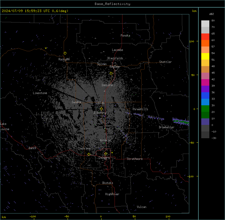225x220 pixels.
Task: Select the yellow 54 dBZ legend color
Action: pyautogui.click(x=205, y=56)
